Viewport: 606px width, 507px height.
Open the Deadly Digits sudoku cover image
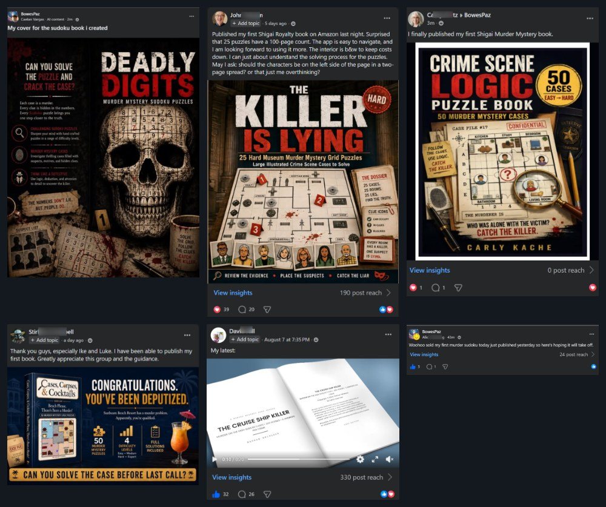[x=103, y=157]
